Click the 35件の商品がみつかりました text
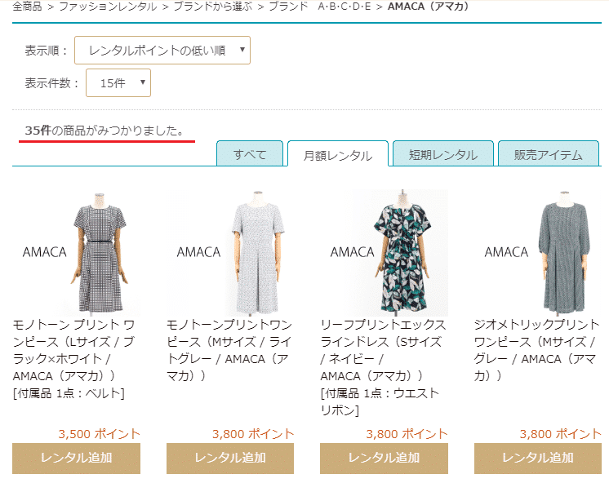Image resolution: width=609 pixels, height=483 pixels. click(x=104, y=131)
